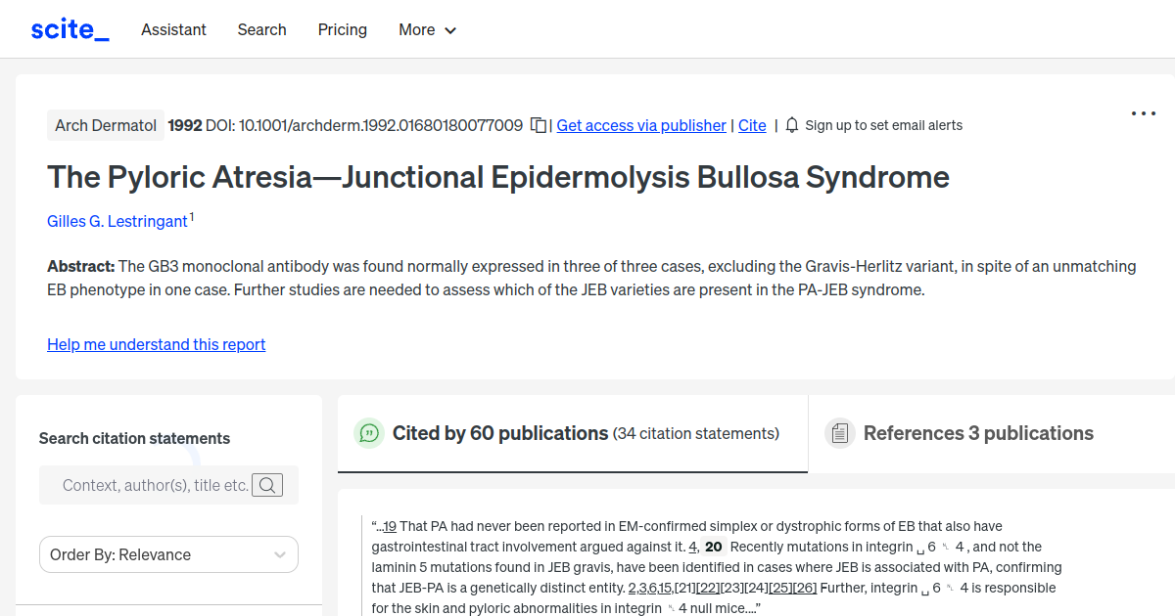The height and width of the screenshot is (616, 1175).
Task: Switch to the References 3 publications tab
Action: pyautogui.click(x=978, y=432)
